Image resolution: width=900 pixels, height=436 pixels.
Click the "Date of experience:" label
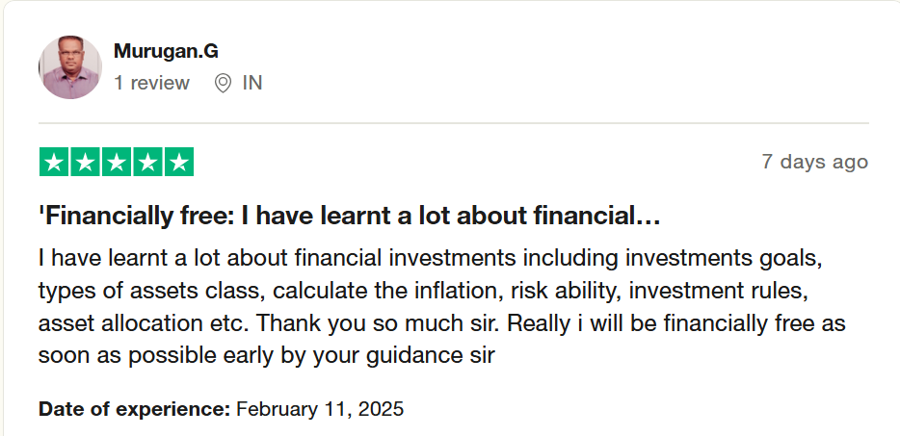[x=134, y=408]
